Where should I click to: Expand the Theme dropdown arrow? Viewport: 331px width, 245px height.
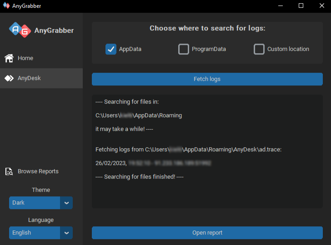(66, 203)
